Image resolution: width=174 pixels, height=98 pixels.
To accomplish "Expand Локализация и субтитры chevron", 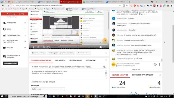I will click(x=25, y=41).
